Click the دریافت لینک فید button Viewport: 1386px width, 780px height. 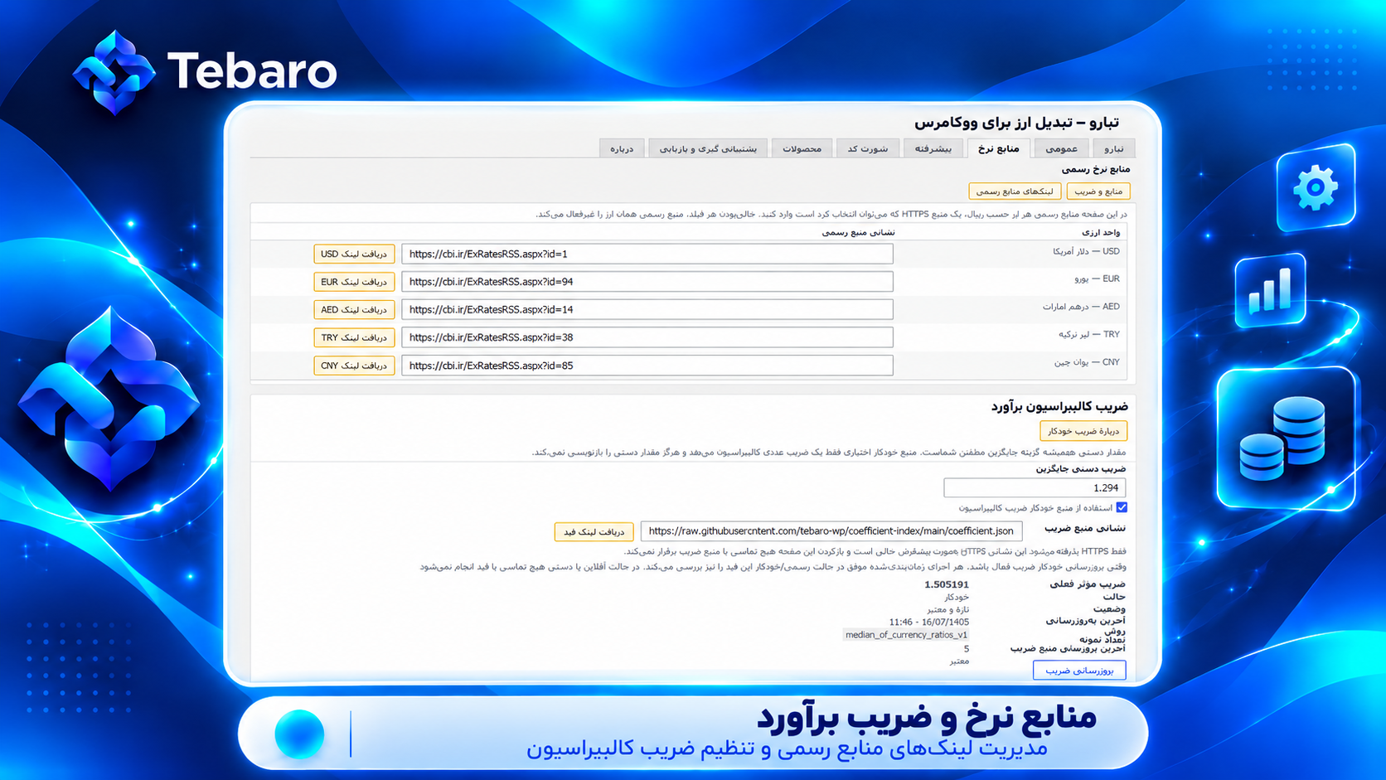click(594, 531)
